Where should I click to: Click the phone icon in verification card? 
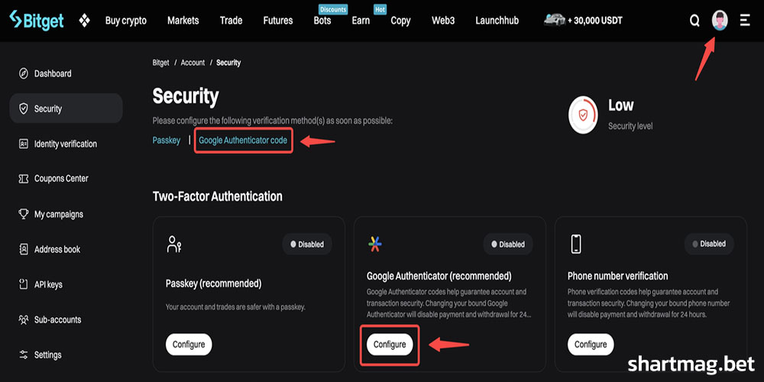tap(576, 244)
